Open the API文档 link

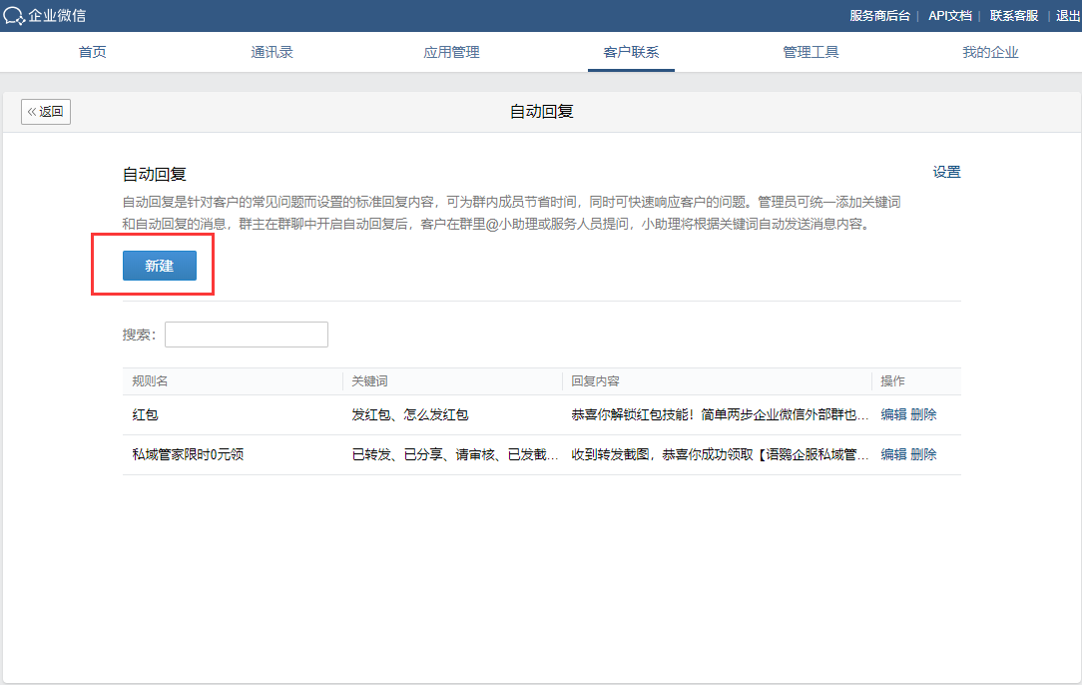pyautogui.click(x=949, y=16)
